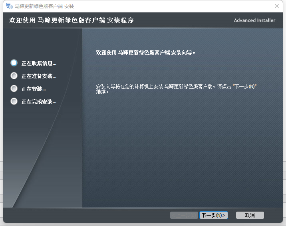
Task: Click the 欢迎使用 马蹄更新绿色版客户端 安装向导 heading
Action: click(x=145, y=53)
